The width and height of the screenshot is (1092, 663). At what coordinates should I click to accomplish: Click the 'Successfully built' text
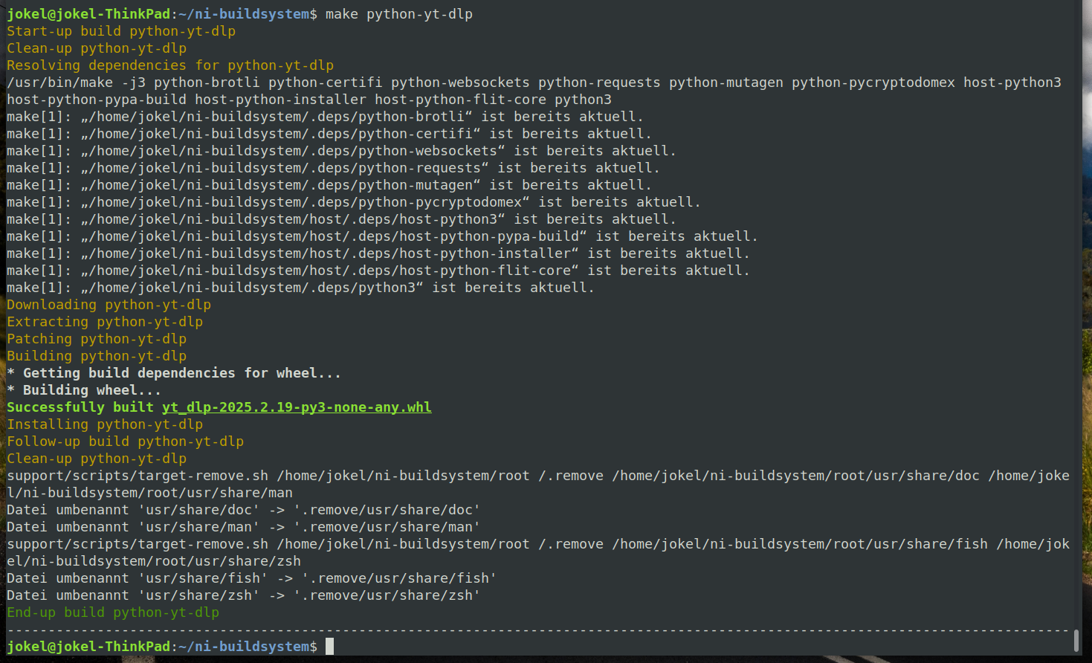pyautogui.click(x=80, y=407)
